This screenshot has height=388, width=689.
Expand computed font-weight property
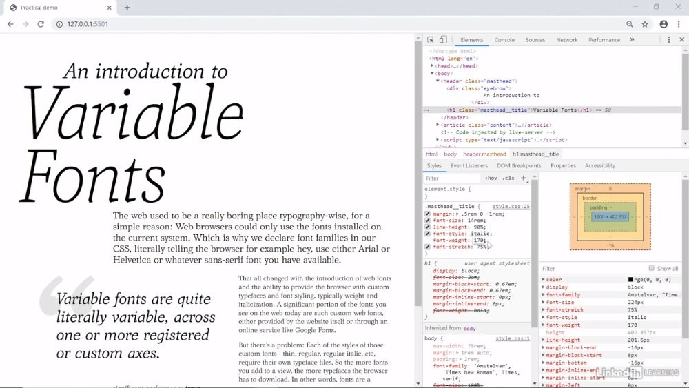544,325
